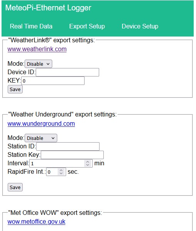Select the Station Key input field
The width and height of the screenshot is (196, 231).
pos(72,155)
